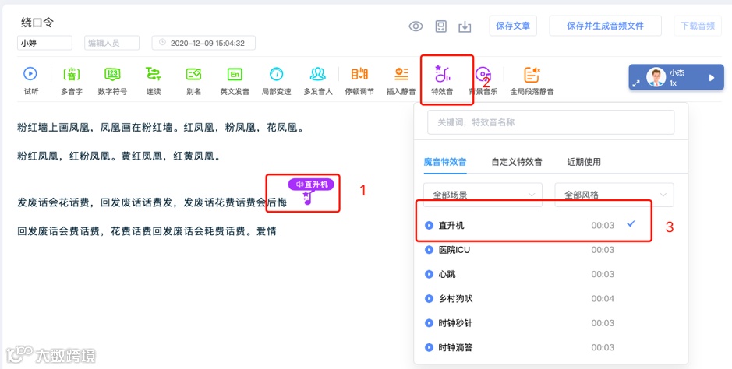Click the line starting 回发废话会费话费

click(x=147, y=231)
